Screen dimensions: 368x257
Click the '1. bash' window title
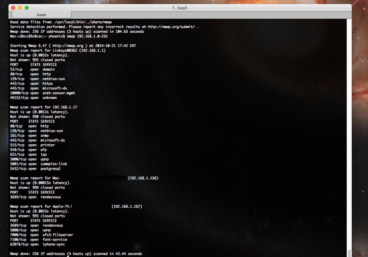[x=180, y=8]
